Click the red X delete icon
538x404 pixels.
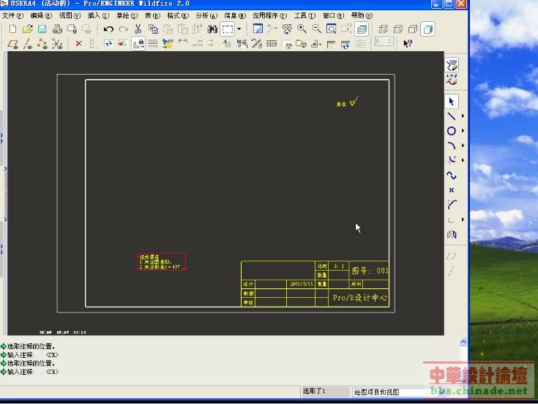click(x=79, y=44)
